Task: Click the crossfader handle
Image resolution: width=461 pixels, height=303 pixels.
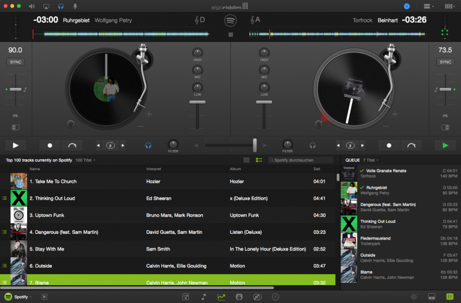Action: [255, 145]
